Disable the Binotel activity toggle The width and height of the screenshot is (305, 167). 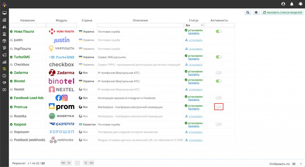coord(219,81)
